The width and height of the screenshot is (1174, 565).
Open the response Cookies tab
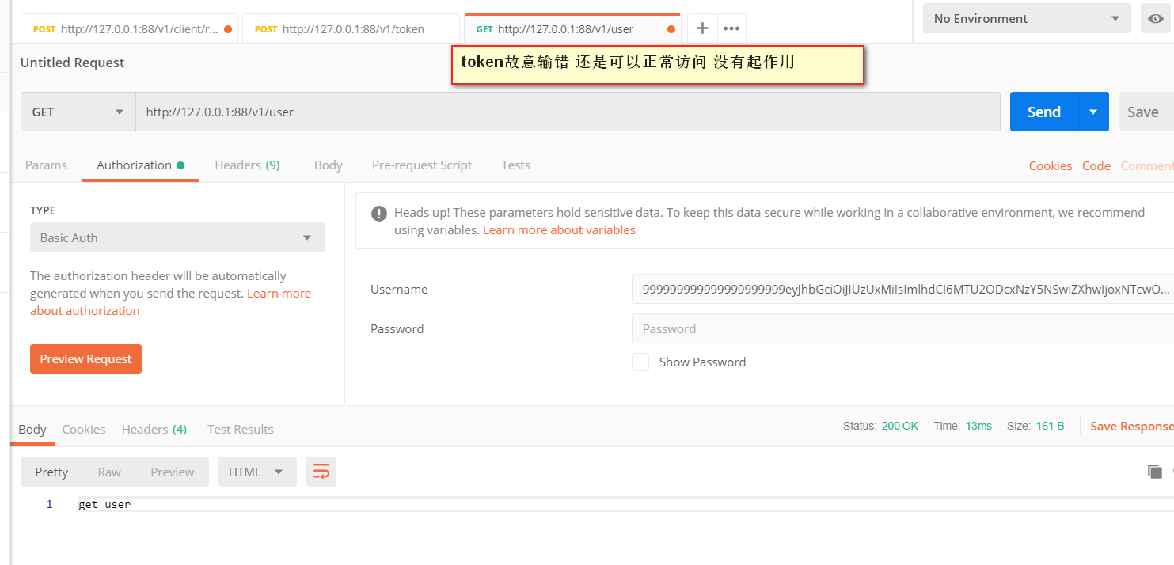tap(84, 429)
